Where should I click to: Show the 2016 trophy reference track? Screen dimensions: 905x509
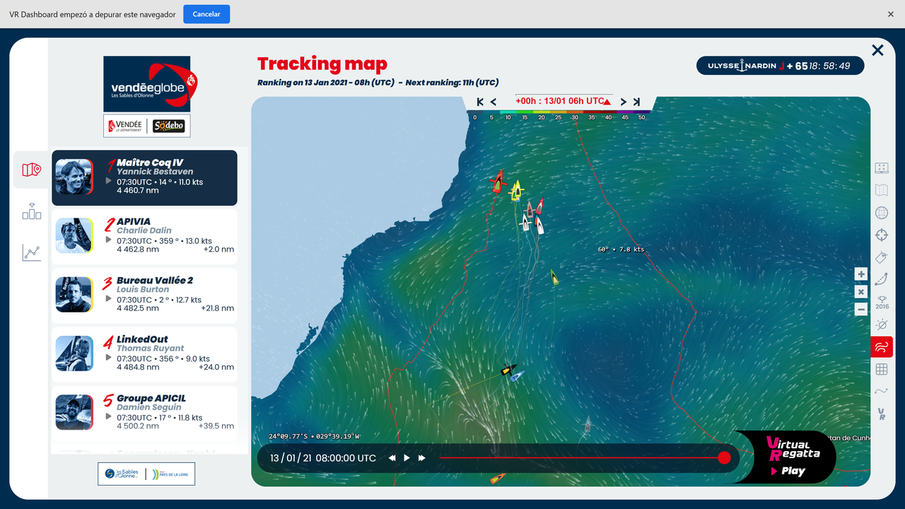pyautogui.click(x=882, y=302)
